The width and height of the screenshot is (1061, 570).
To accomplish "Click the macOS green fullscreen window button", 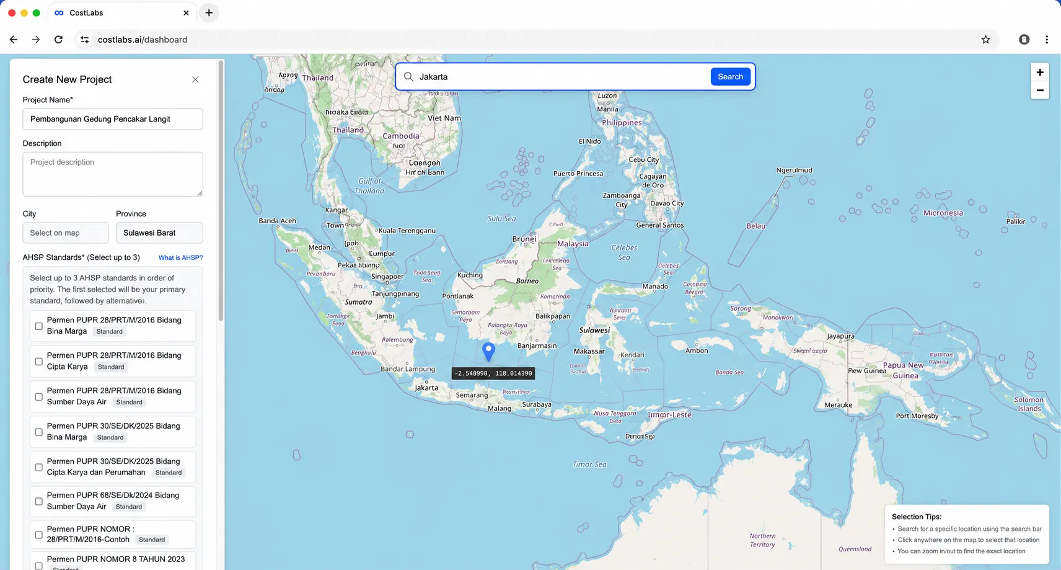I will [37, 13].
